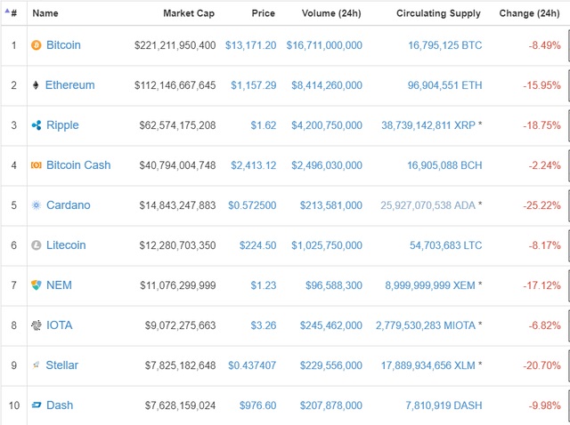
Task: Click Ripple price $1.62
Action: [x=264, y=125]
